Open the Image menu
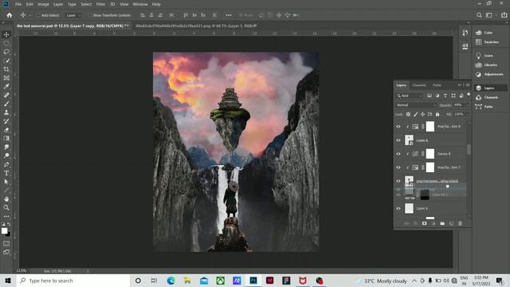 [43, 4]
